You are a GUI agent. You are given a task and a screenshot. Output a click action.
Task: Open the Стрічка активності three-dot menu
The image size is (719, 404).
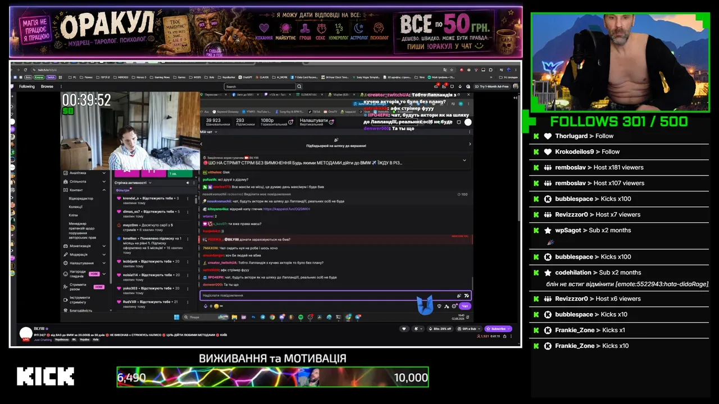(195, 183)
